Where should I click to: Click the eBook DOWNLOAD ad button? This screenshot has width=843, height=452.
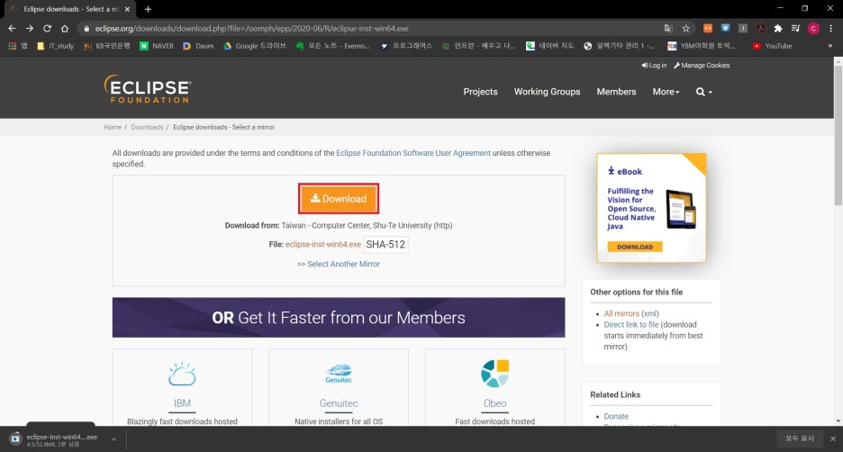click(x=635, y=247)
